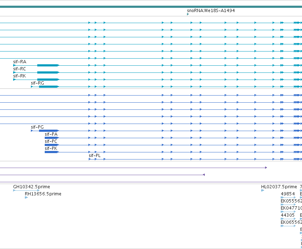This screenshot has height=249, width=302.
Task: Click the sif-PC coding exon block
Action: (51, 145)
